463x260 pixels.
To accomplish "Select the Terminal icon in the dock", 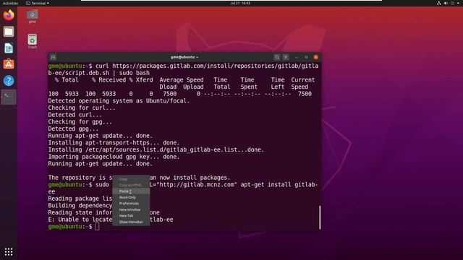I will click(x=9, y=97).
